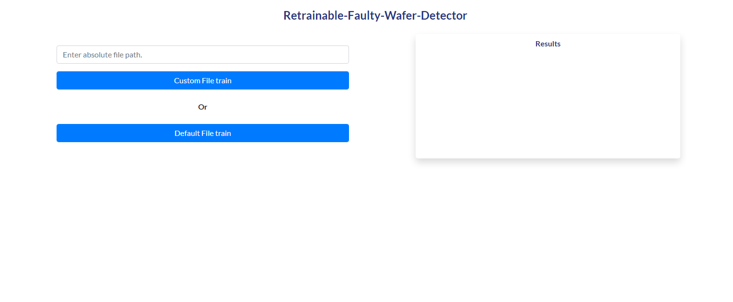Hit the blue Default File train bar
The height and width of the screenshot is (302, 733).
(x=202, y=133)
